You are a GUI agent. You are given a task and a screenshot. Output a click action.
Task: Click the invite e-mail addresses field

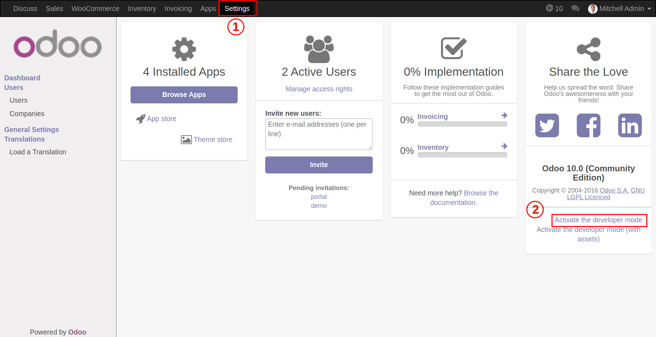[x=319, y=134]
